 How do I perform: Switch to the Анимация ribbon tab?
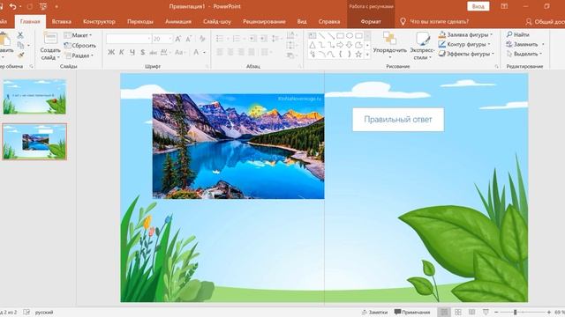178,21
